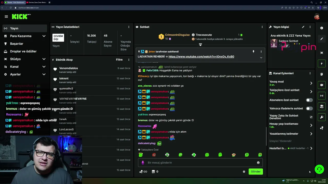
Task: Select the angel halo emote
Action: (x=141, y=155)
